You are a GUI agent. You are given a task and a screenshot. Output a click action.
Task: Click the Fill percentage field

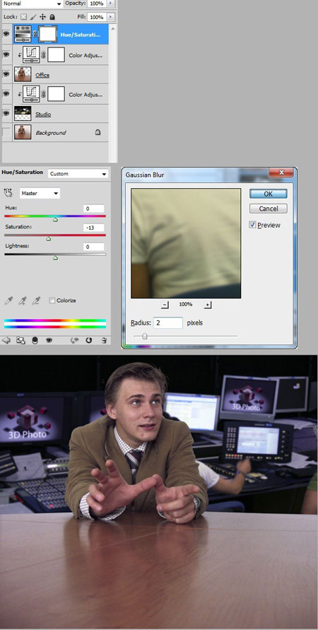[96, 17]
